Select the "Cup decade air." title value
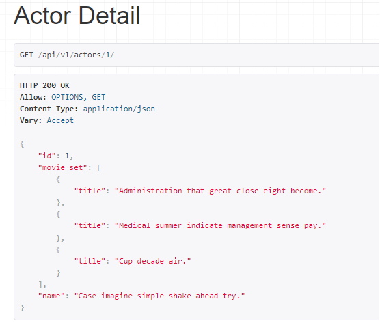This screenshot has width=380, height=336. pos(152,261)
